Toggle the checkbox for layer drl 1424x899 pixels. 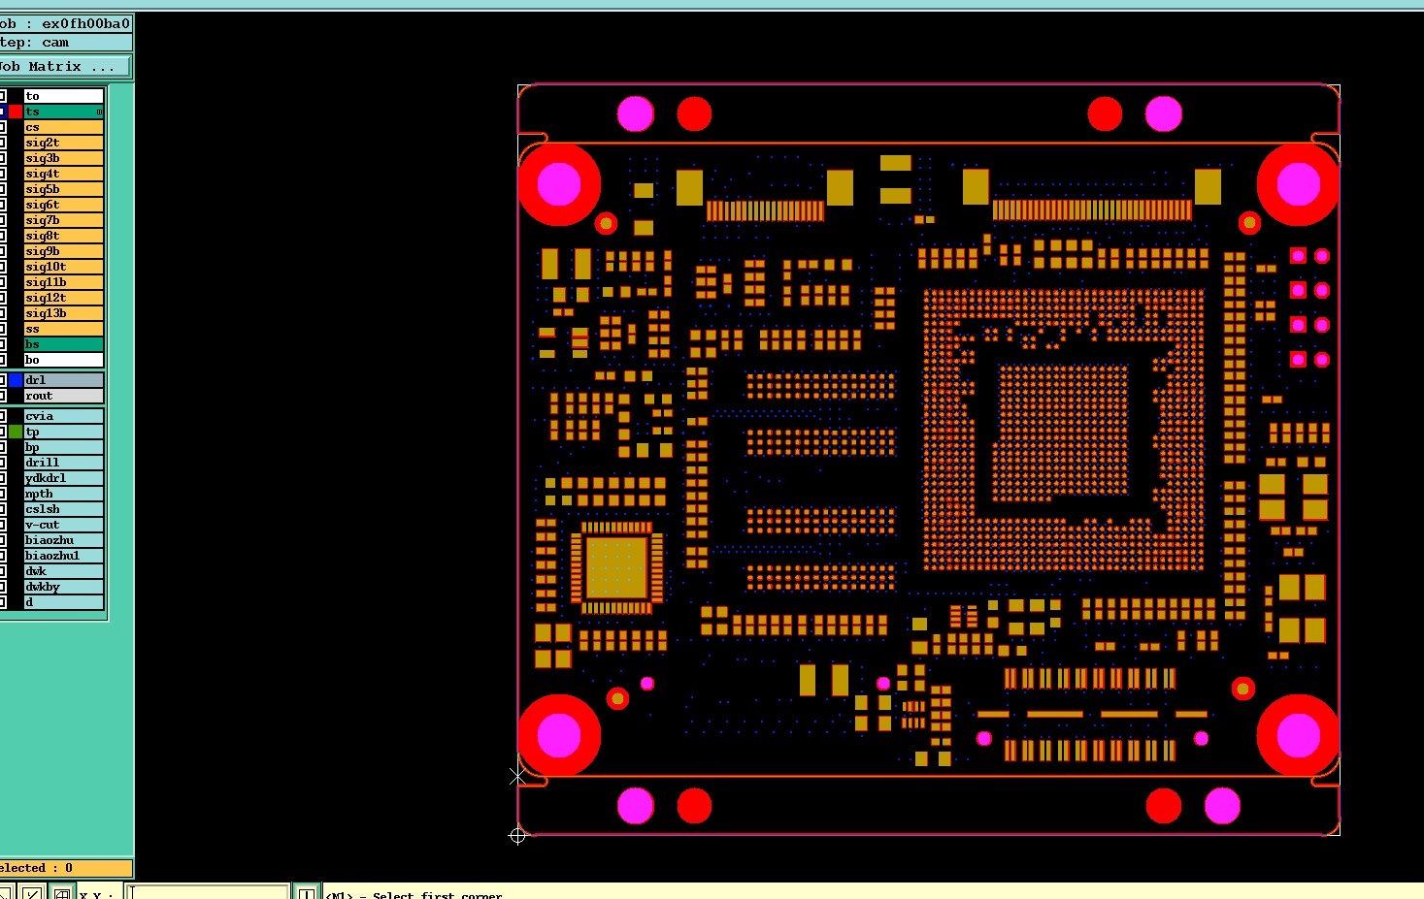click(x=3, y=380)
